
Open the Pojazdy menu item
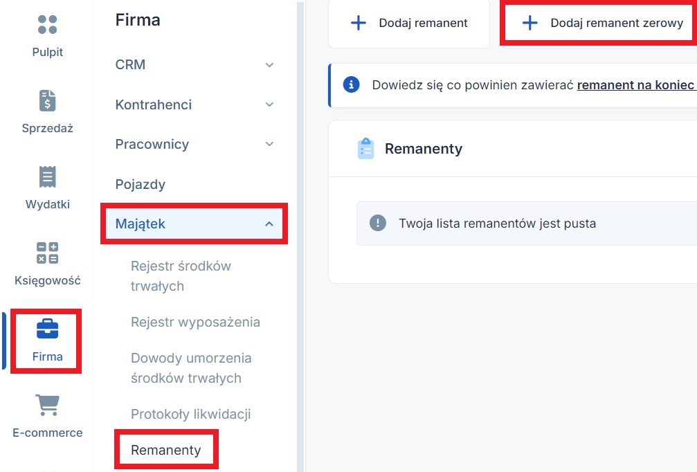click(141, 185)
